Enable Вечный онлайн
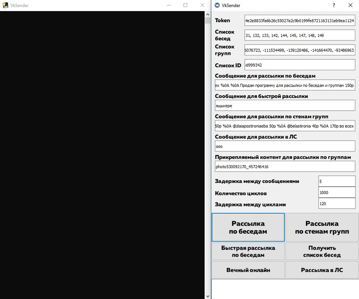The image size is (359, 299). point(248,270)
